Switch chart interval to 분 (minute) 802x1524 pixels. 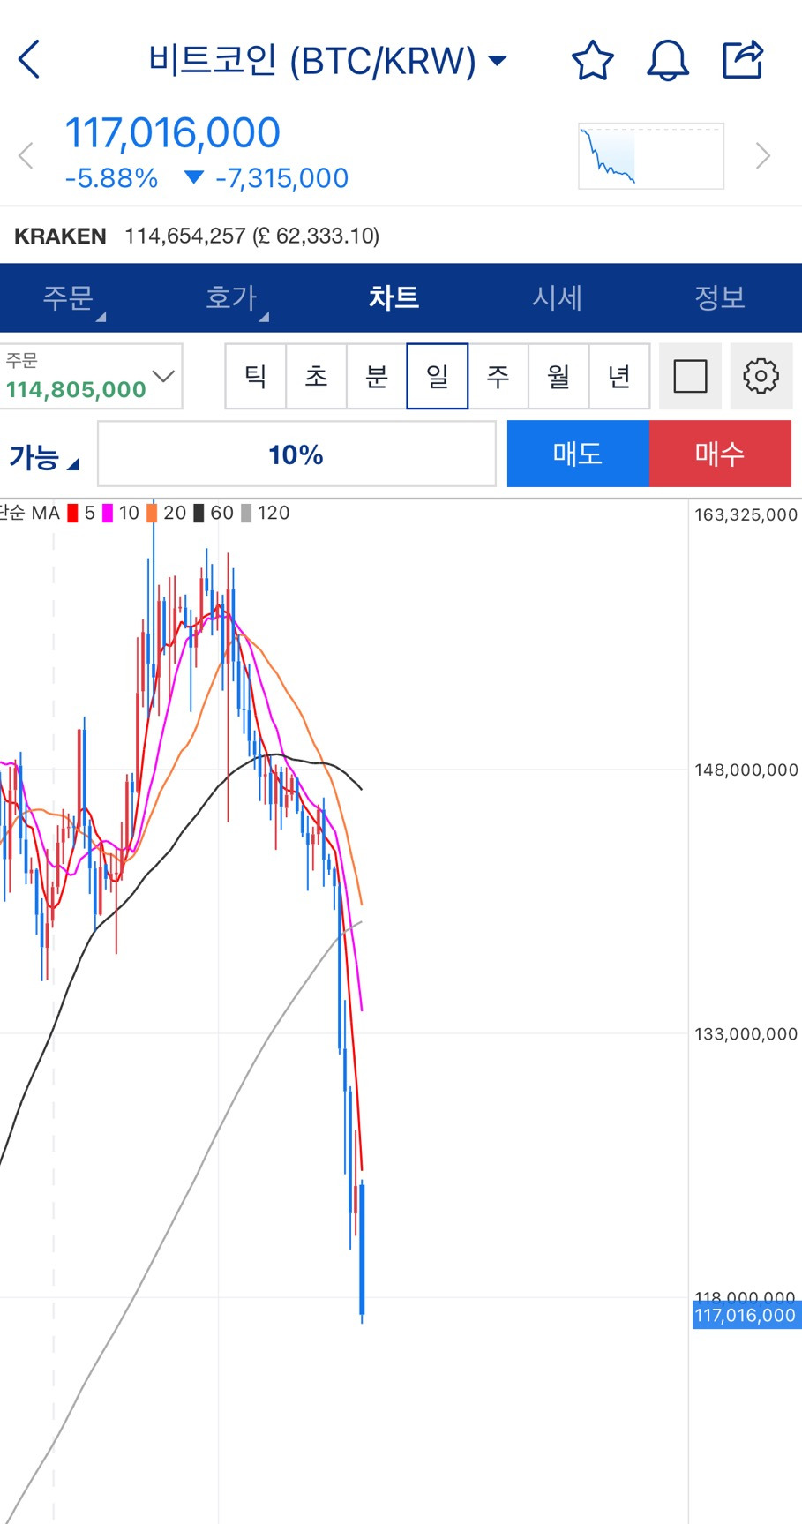pos(377,377)
